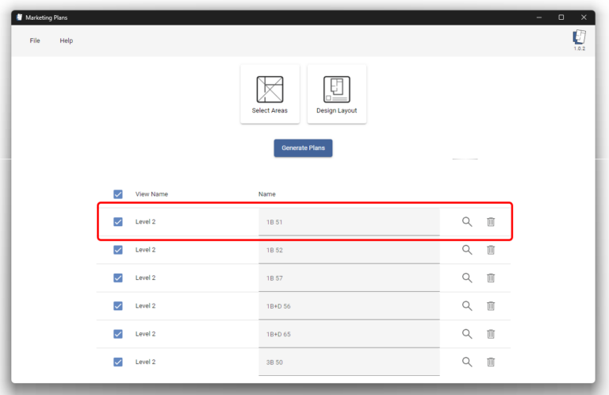The height and width of the screenshot is (395, 609).
Task: Delete the 1B+D 56 row
Action: pos(491,305)
